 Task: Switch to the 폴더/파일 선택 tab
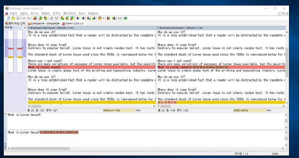[x=15, y=23]
